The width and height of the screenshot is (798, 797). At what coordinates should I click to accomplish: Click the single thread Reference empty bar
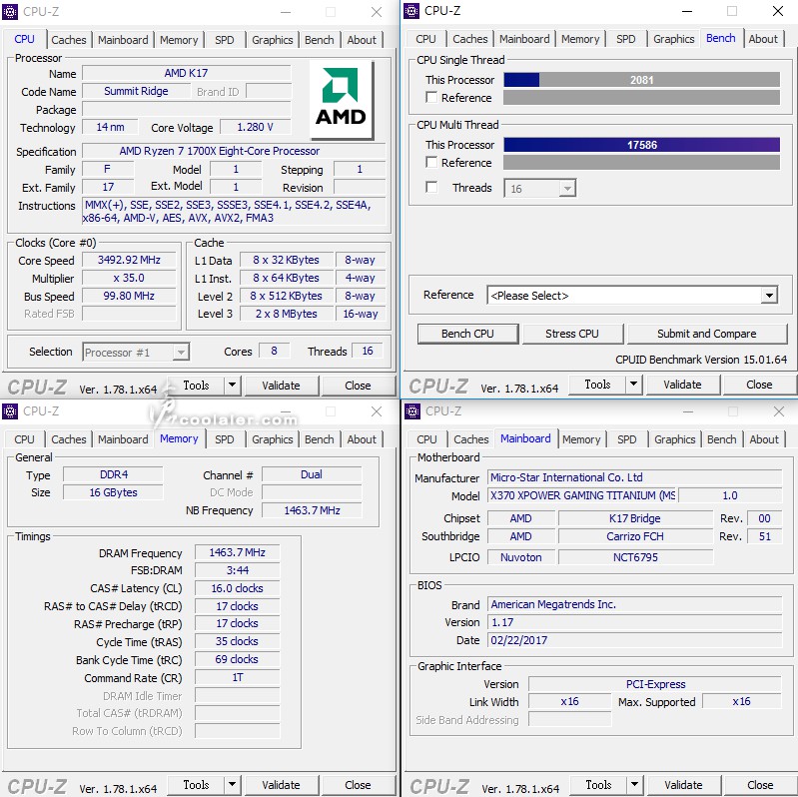642,97
